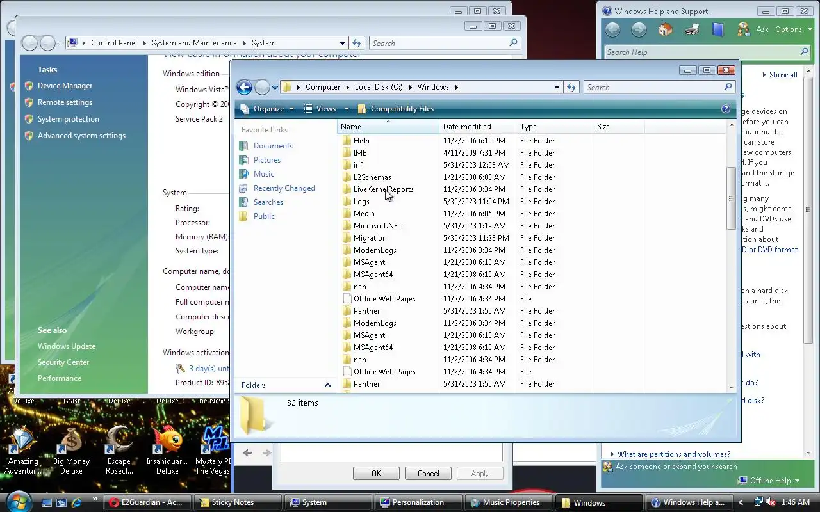Click the Search Help magnifier icon

click(x=804, y=52)
